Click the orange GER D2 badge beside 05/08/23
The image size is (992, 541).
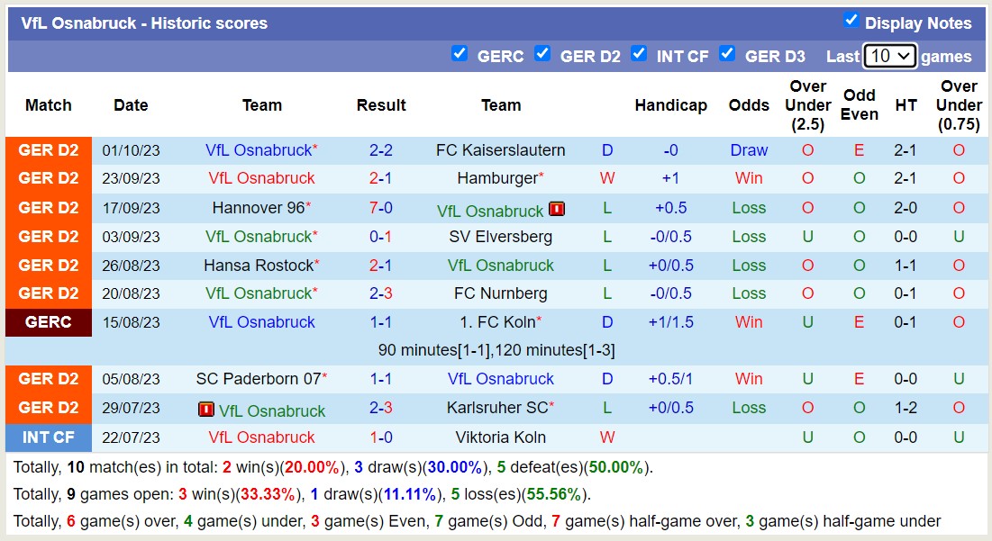(48, 379)
